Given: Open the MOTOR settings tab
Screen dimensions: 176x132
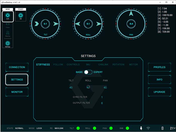Looking at the screenshot, I should [x=133, y=64].
